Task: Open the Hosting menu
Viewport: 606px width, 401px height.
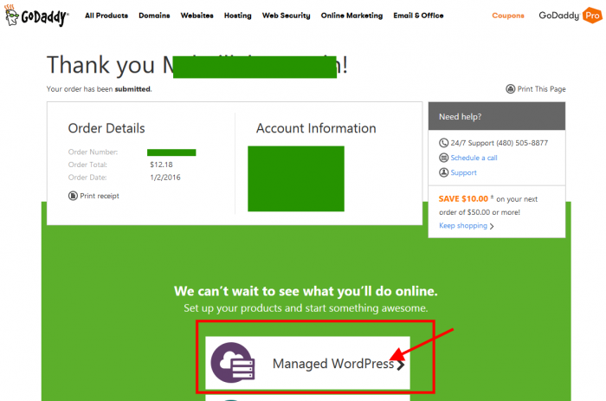Action: click(238, 16)
